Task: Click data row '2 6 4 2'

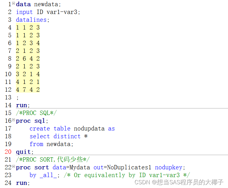Action: [x=28, y=58]
